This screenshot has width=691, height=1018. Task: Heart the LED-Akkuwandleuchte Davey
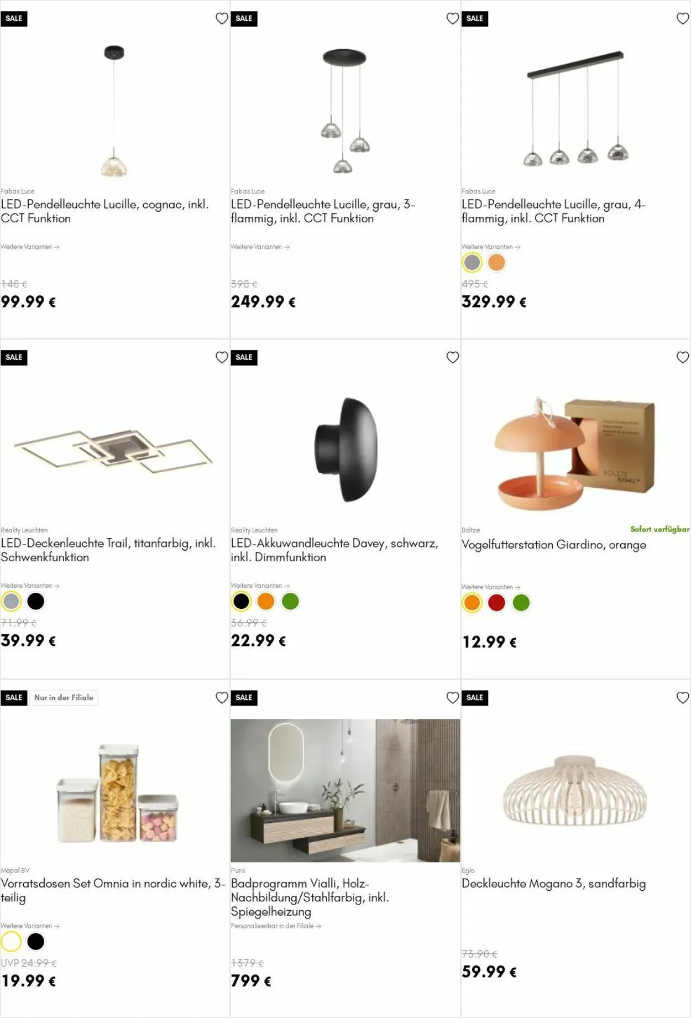tap(452, 358)
